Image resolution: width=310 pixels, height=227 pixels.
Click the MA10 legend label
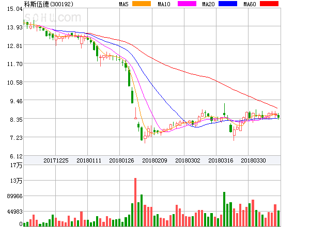[164, 4]
